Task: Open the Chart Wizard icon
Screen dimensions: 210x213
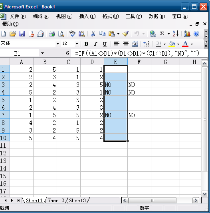Action: coord(187,34)
